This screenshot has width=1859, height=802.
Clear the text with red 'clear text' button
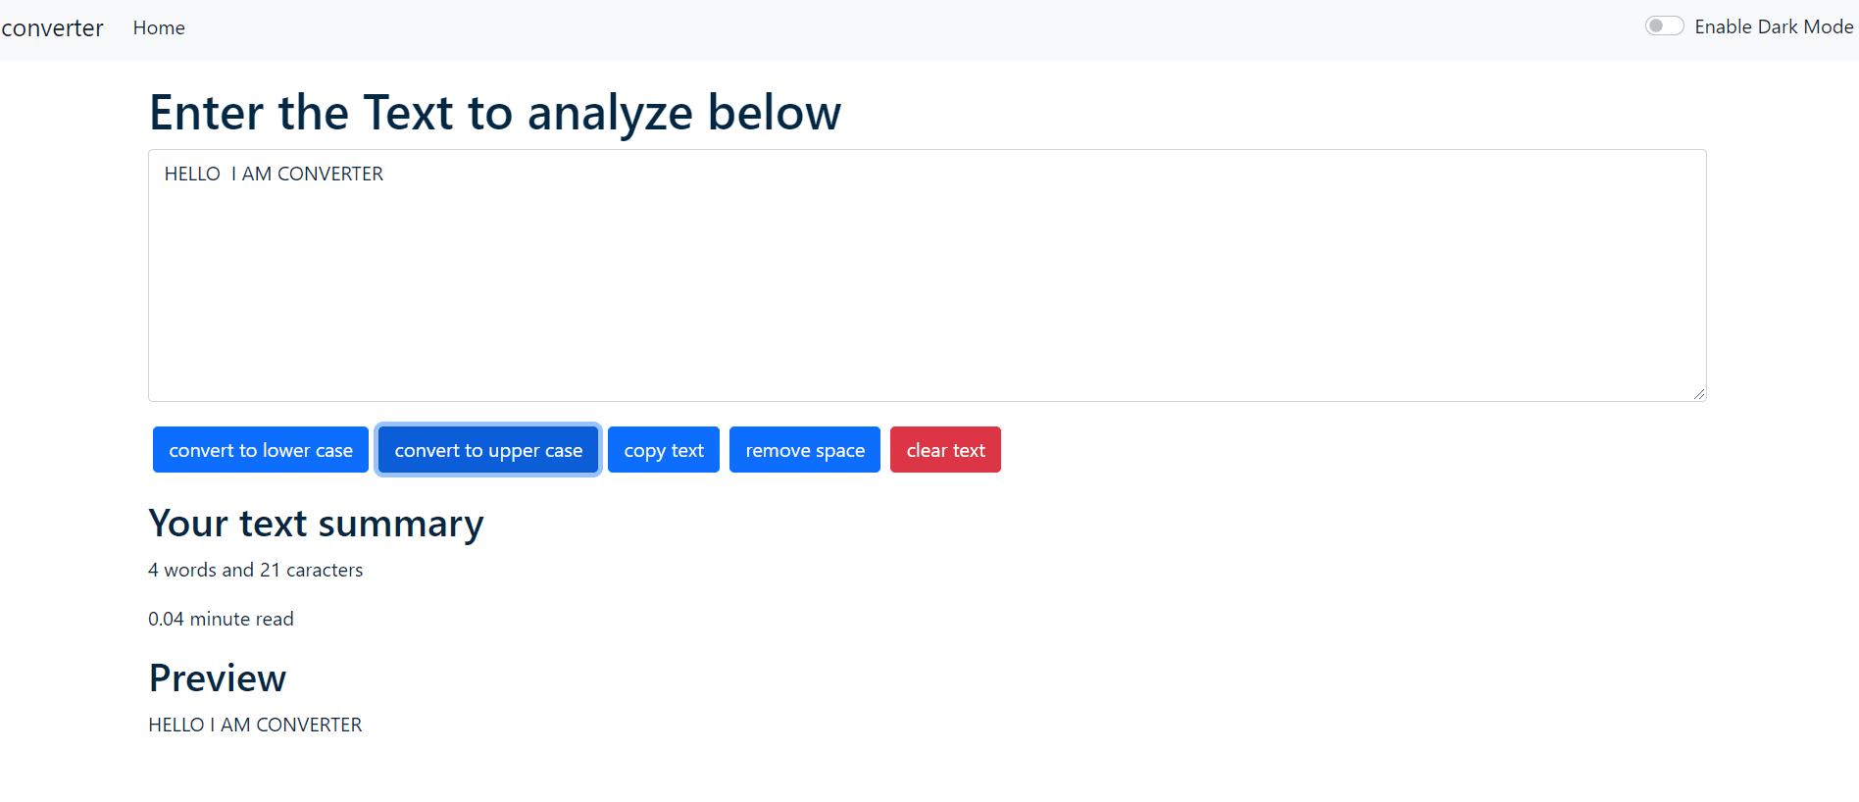click(x=945, y=450)
